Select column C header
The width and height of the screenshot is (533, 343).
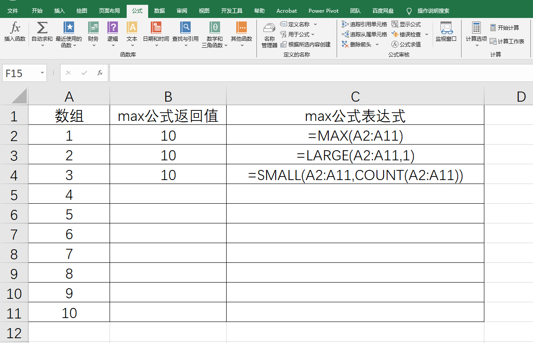355,96
